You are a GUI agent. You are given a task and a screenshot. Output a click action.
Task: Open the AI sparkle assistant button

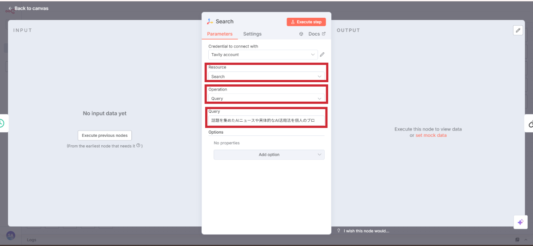520,222
